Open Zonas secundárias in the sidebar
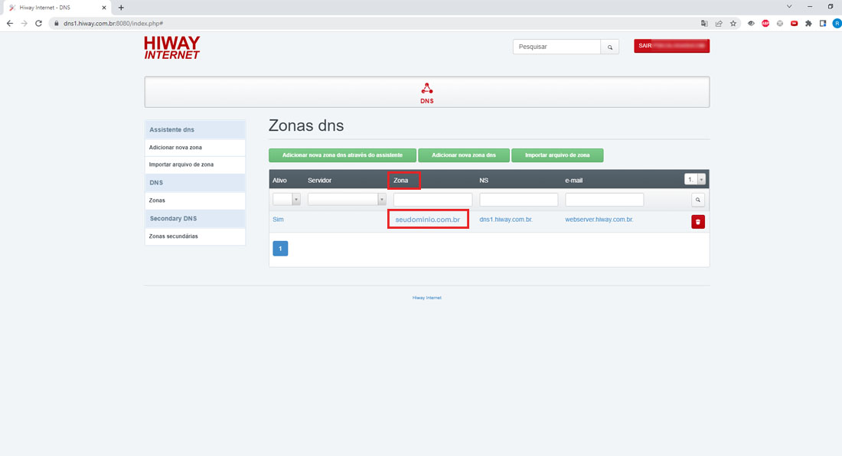 click(x=194, y=236)
